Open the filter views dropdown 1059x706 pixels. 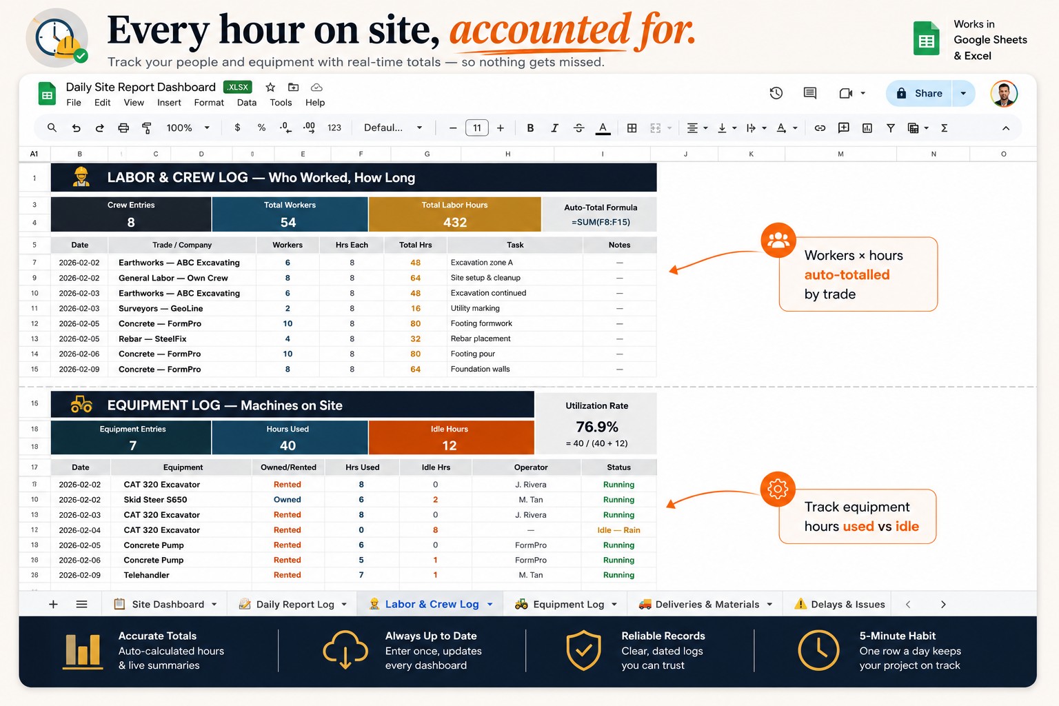pyautogui.click(x=918, y=128)
